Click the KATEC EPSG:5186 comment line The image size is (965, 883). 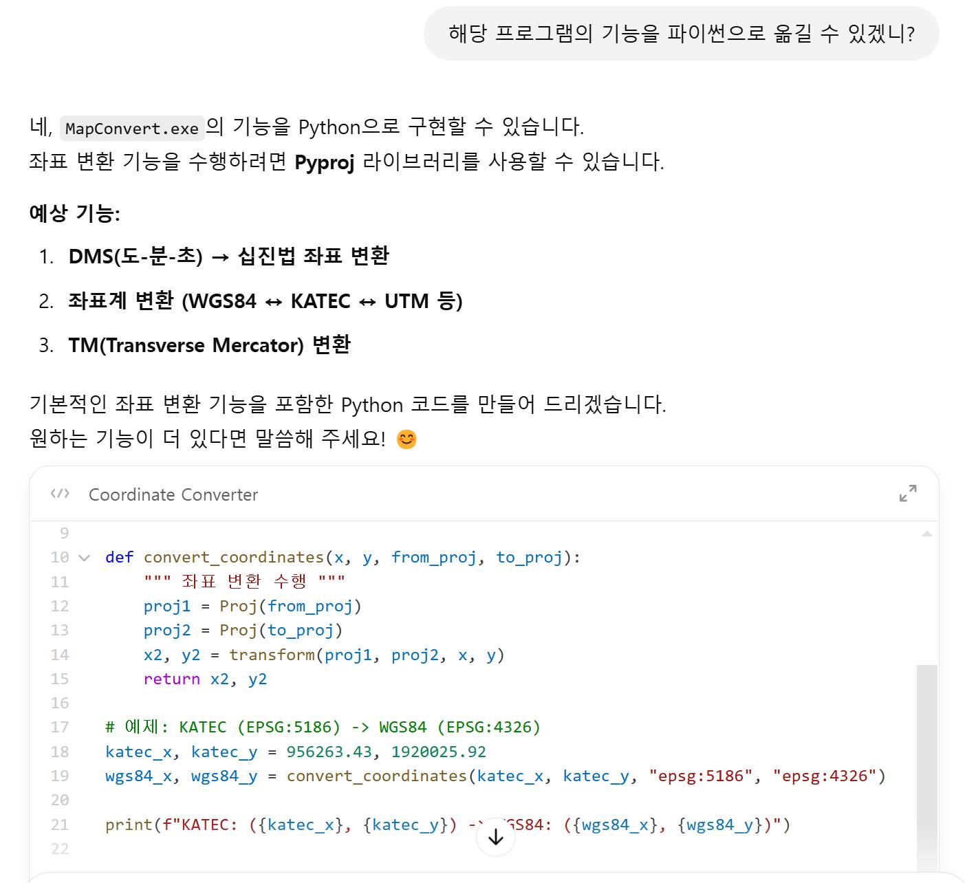click(323, 727)
